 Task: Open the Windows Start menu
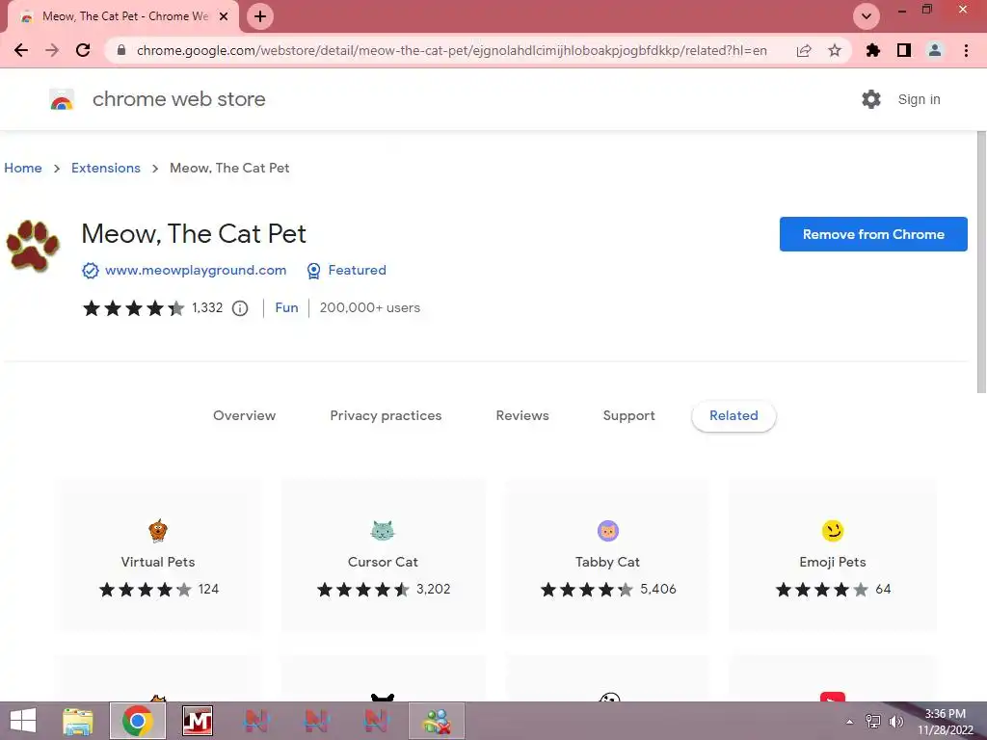(23, 721)
